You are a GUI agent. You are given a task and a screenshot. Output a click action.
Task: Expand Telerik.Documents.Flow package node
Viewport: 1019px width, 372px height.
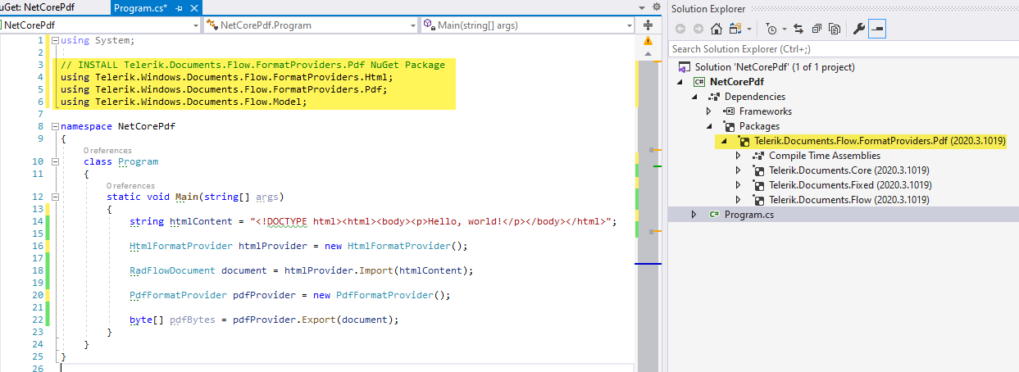tap(739, 200)
